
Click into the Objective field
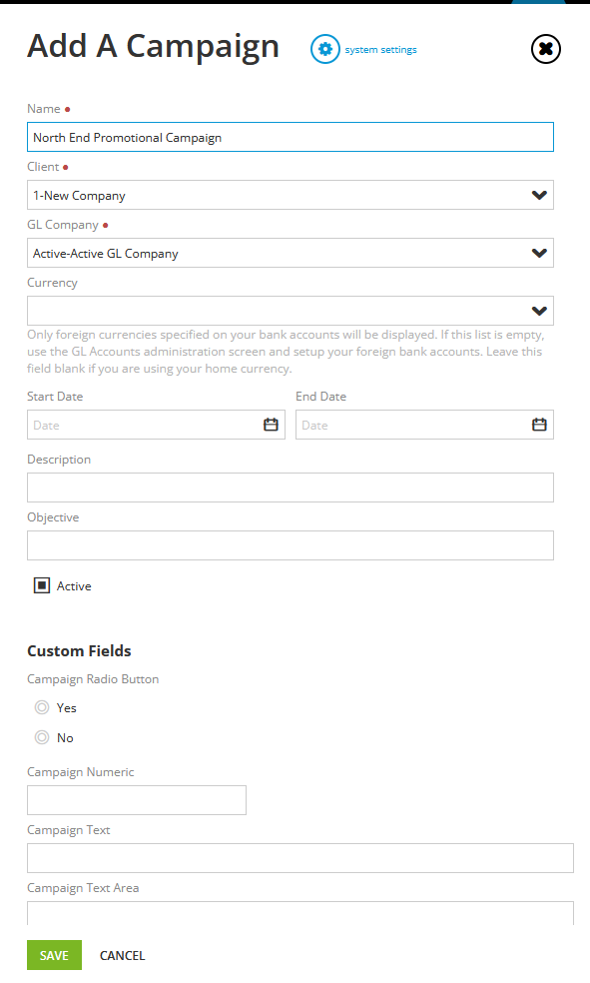pyautogui.click(x=290, y=544)
